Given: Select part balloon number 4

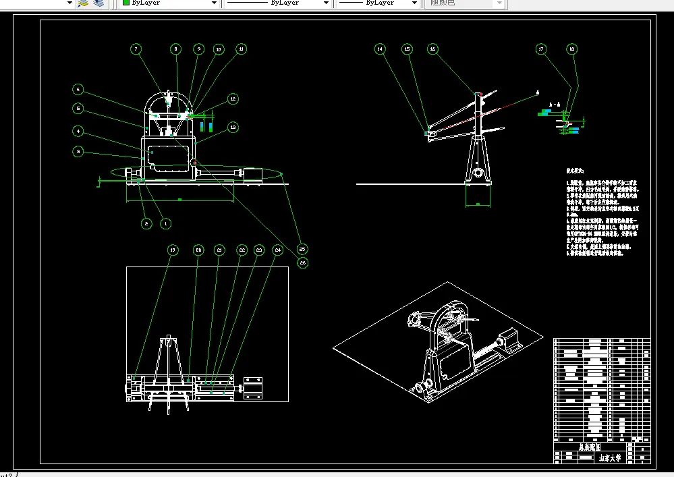Looking at the screenshot, I should tap(78, 131).
